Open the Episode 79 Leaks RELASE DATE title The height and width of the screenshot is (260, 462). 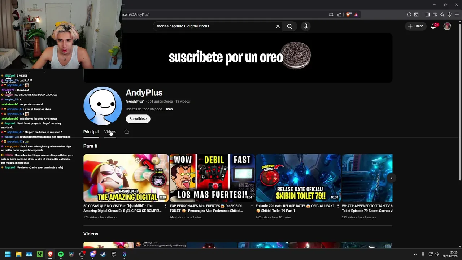pyautogui.click(x=295, y=208)
